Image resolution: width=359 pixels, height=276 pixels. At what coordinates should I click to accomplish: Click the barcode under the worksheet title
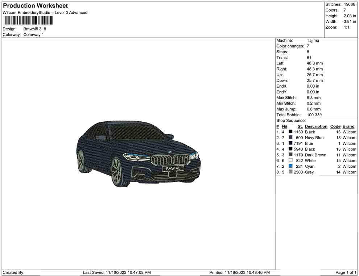coord(28,20)
